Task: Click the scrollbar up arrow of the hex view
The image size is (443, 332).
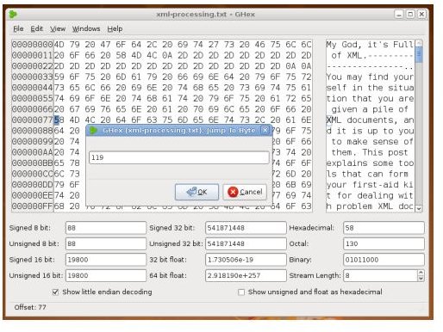Action: coord(419,43)
